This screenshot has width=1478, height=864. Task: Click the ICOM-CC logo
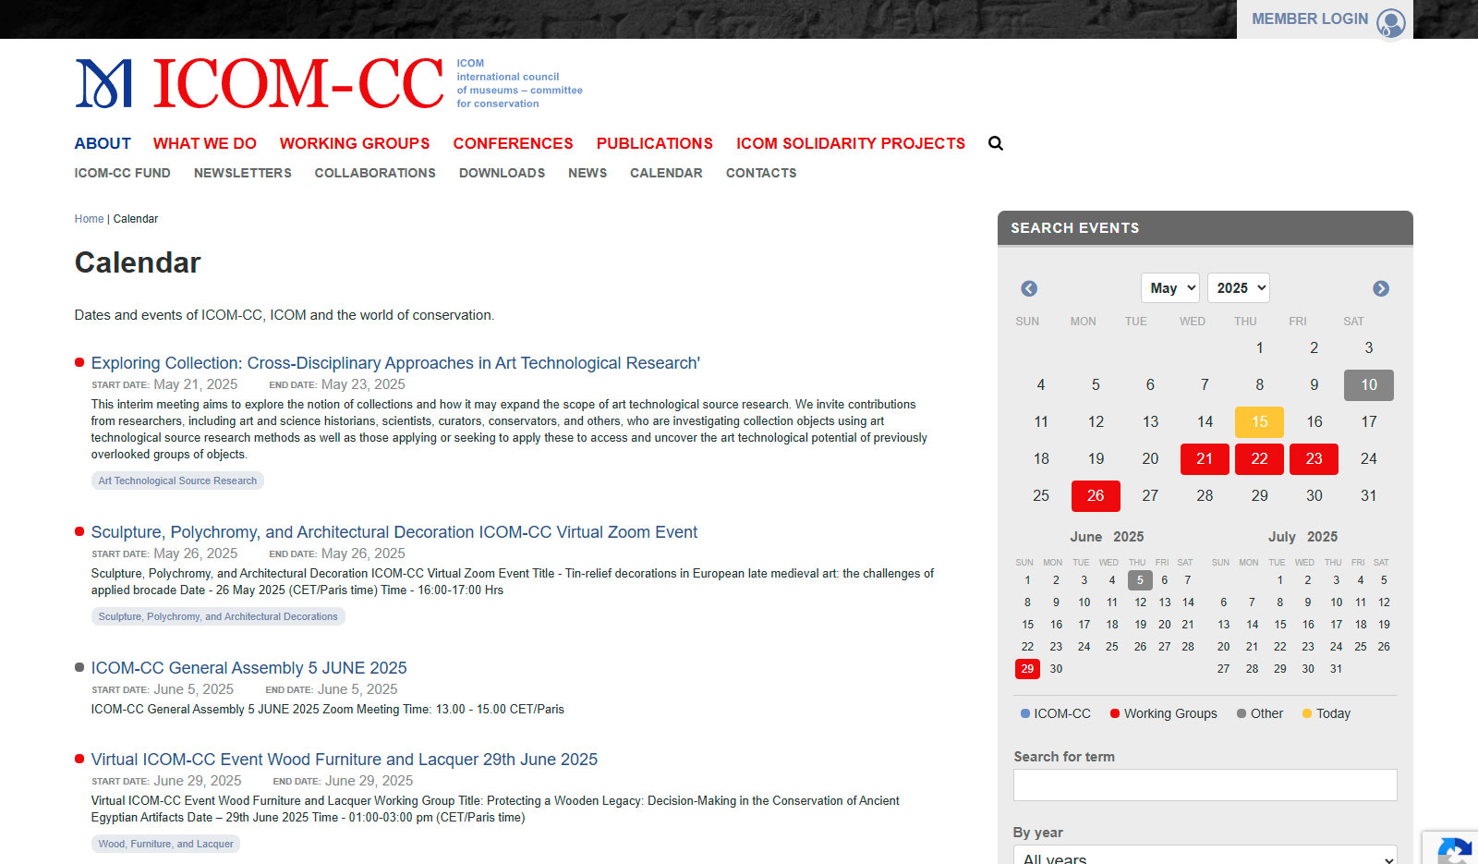pos(260,83)
